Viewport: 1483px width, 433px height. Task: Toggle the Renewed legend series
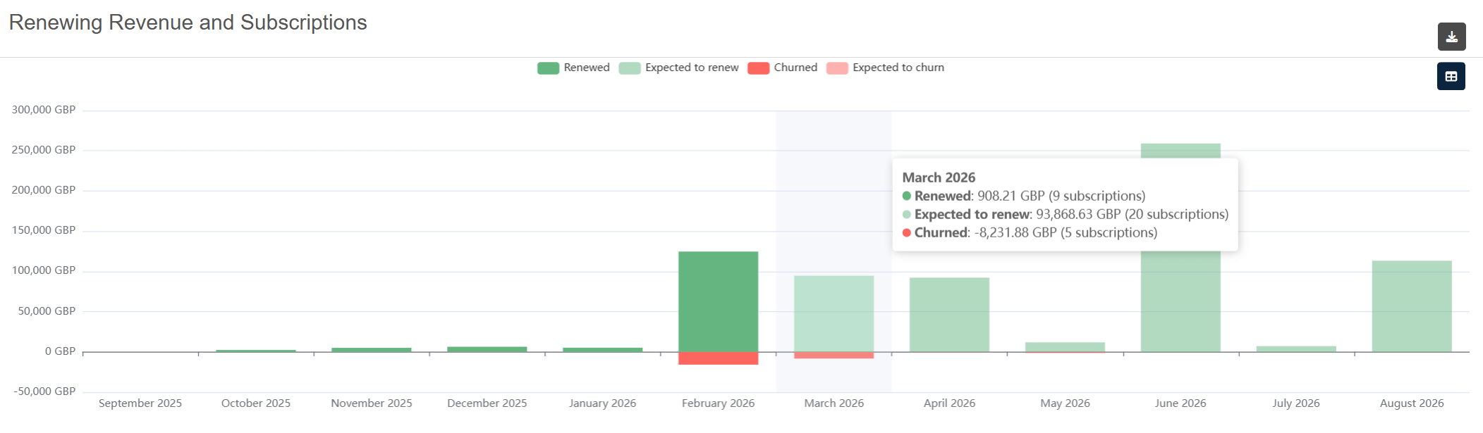pyautogui.click(x=573, y=68)
